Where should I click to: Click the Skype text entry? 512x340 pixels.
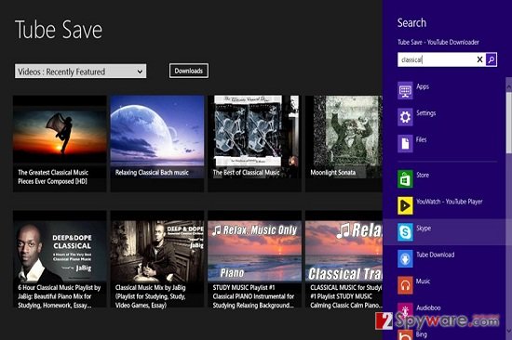(x=424, y=229)
